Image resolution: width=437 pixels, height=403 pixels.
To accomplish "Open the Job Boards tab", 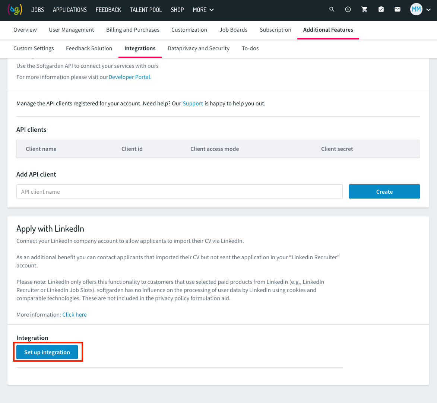I will tap(233, 30).
